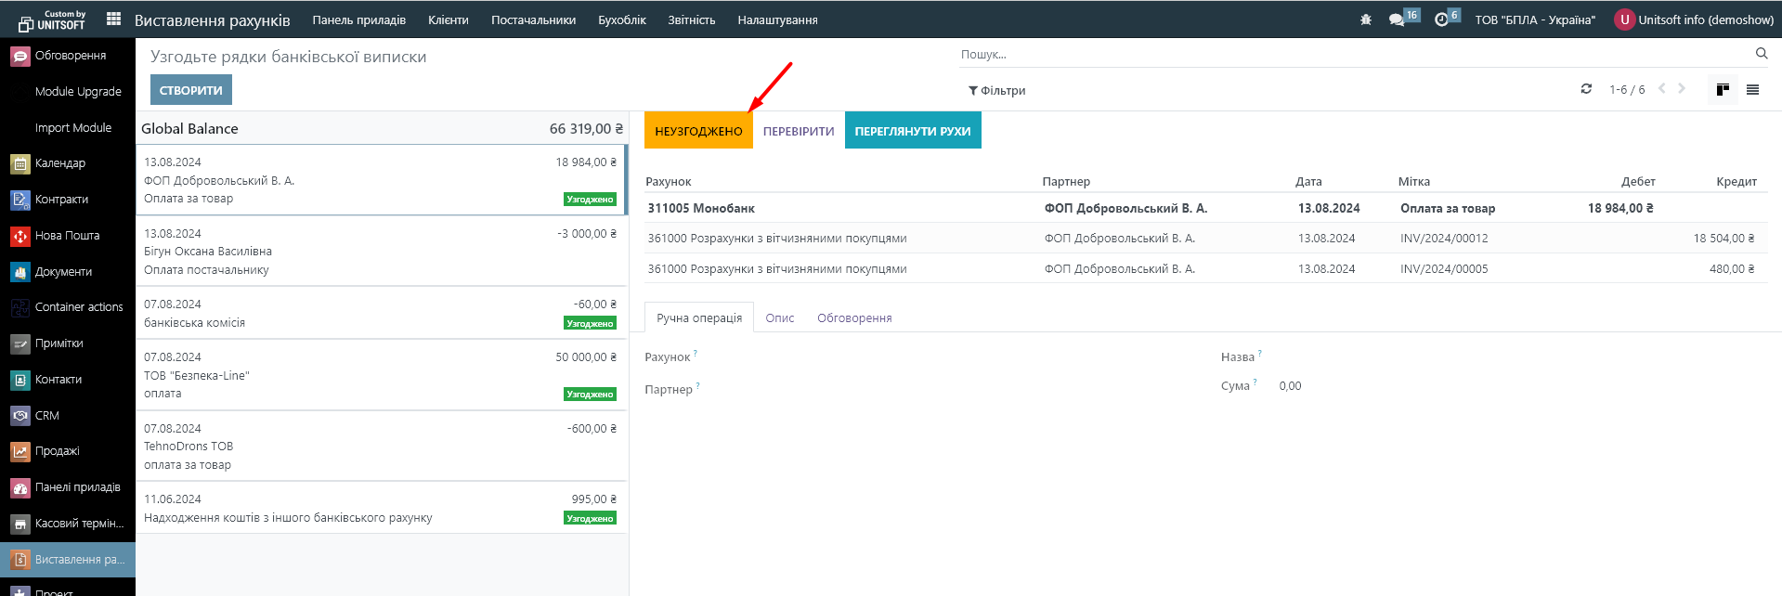Open ТОВ "БПЛА - Україна" company switcher
Image resolution: width=1782 pixels, height=596 pixels.
[x=1535, y=19]
